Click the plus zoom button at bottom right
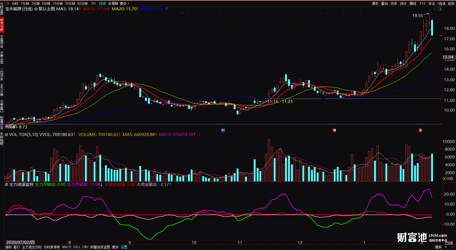 [x=446, y=247]
